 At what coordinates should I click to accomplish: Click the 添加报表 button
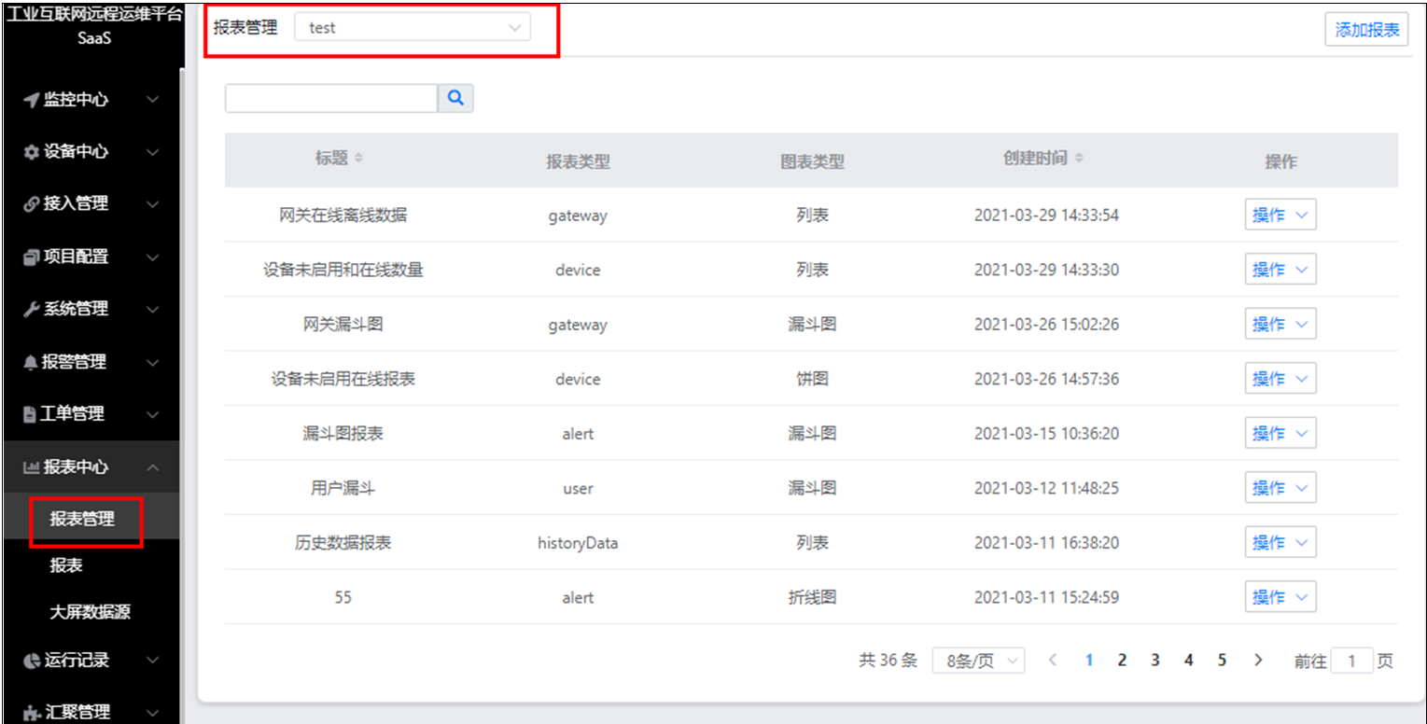[x=1366, y=29]
